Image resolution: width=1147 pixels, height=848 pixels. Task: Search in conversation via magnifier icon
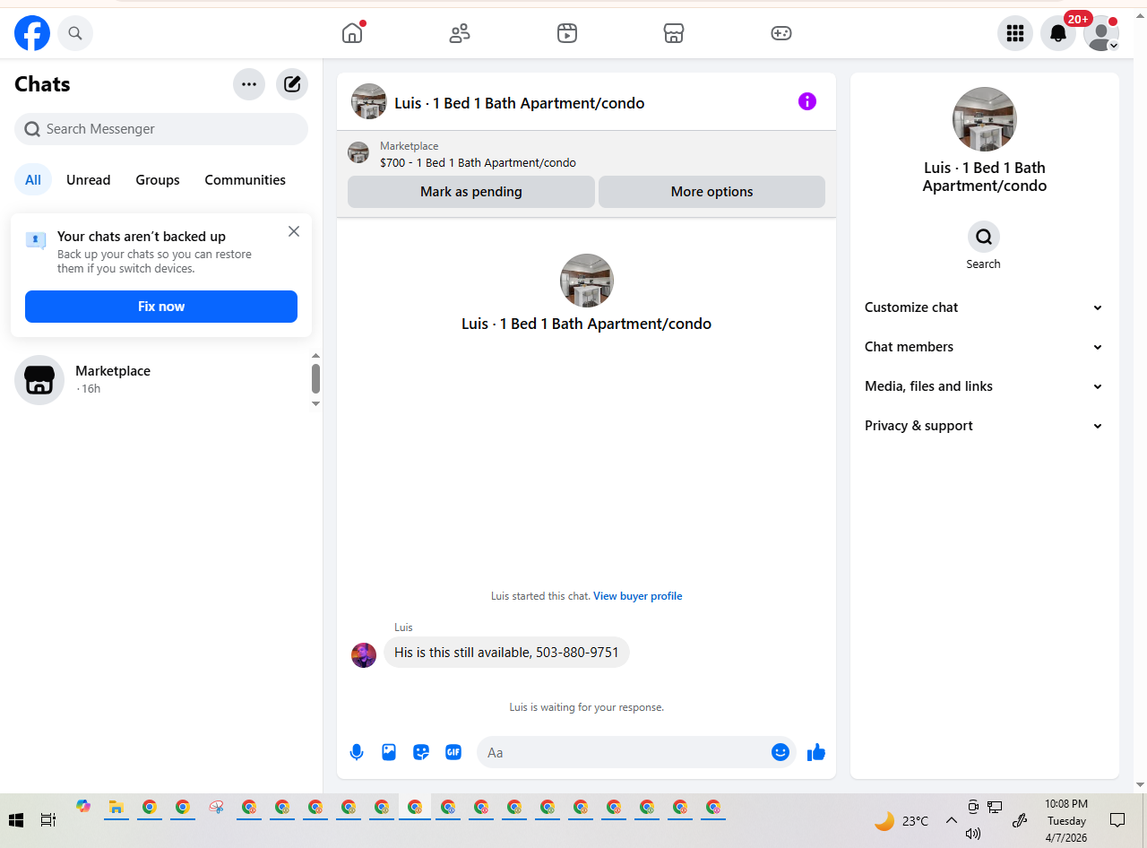(x=984, y=237)
